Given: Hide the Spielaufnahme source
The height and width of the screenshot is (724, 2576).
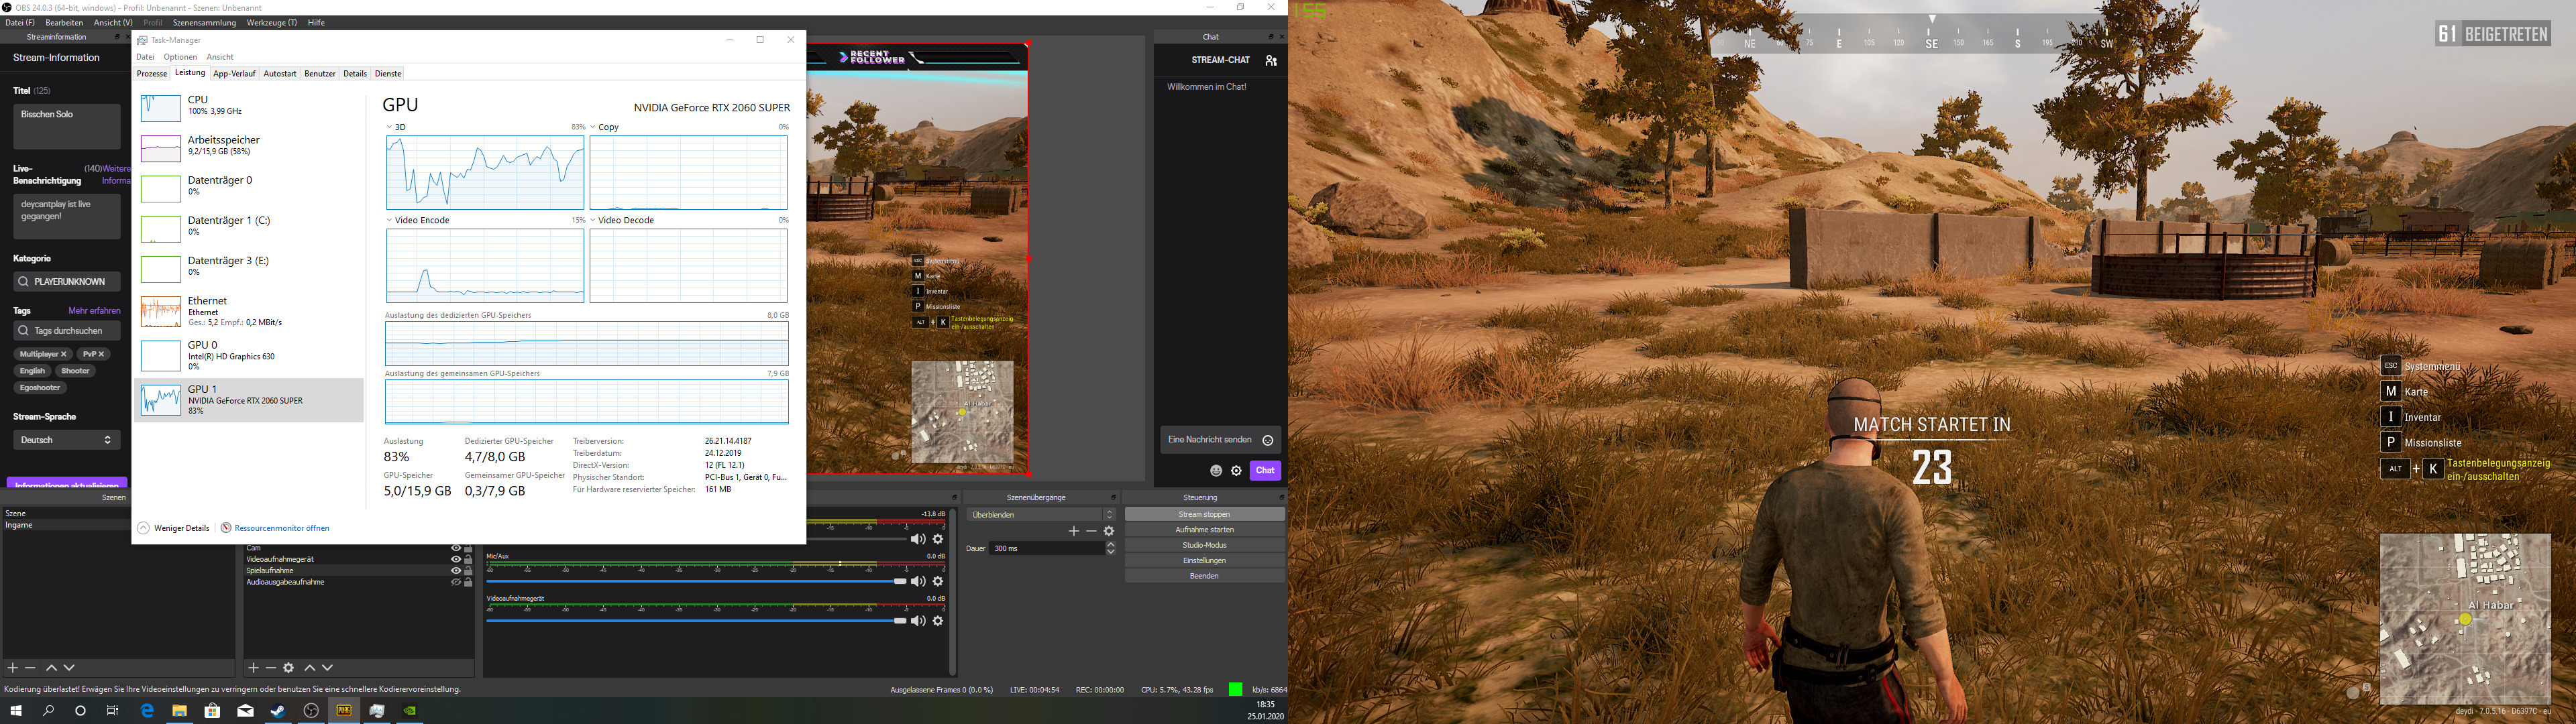Looking at the screenshot, I should [x=456, y=571].
